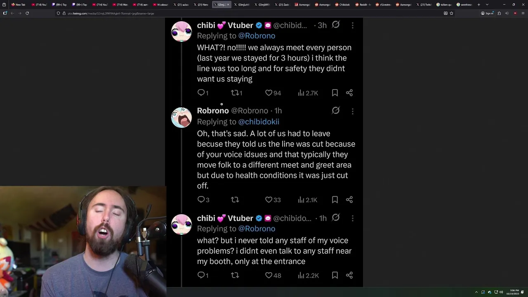Open replies on Robrono's tweet with 3 comments
Screen dimensions: 528x297
203,200
